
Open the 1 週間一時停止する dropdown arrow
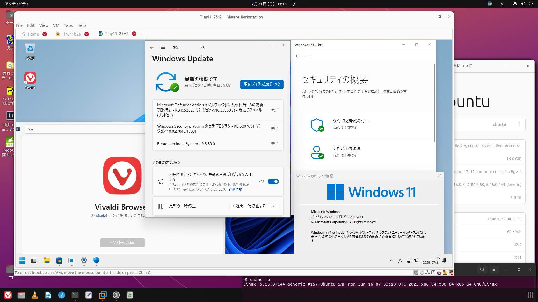point(274,206)
